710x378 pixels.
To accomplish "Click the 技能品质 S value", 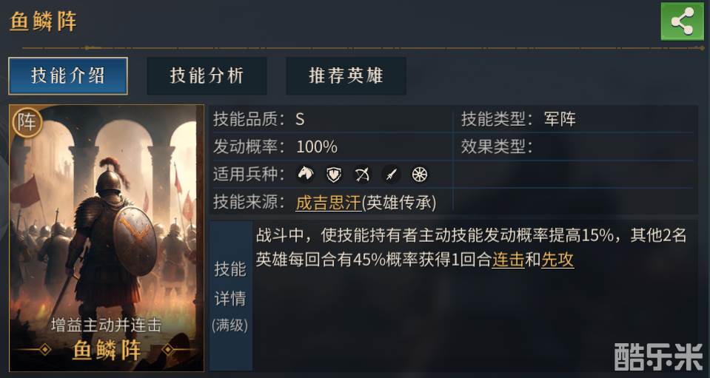I will 300,119.
